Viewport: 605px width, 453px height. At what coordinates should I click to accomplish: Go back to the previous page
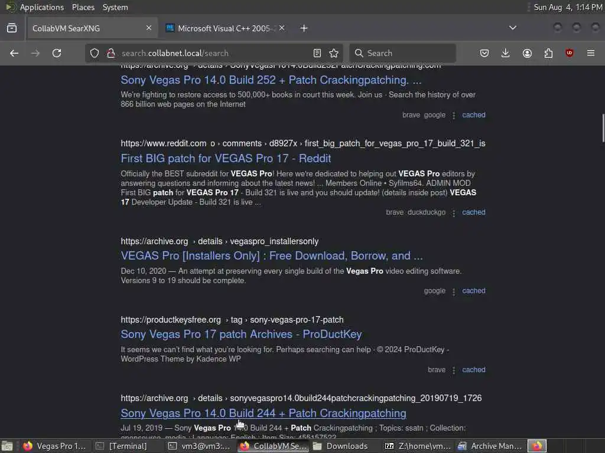click(x=14, y=53)
